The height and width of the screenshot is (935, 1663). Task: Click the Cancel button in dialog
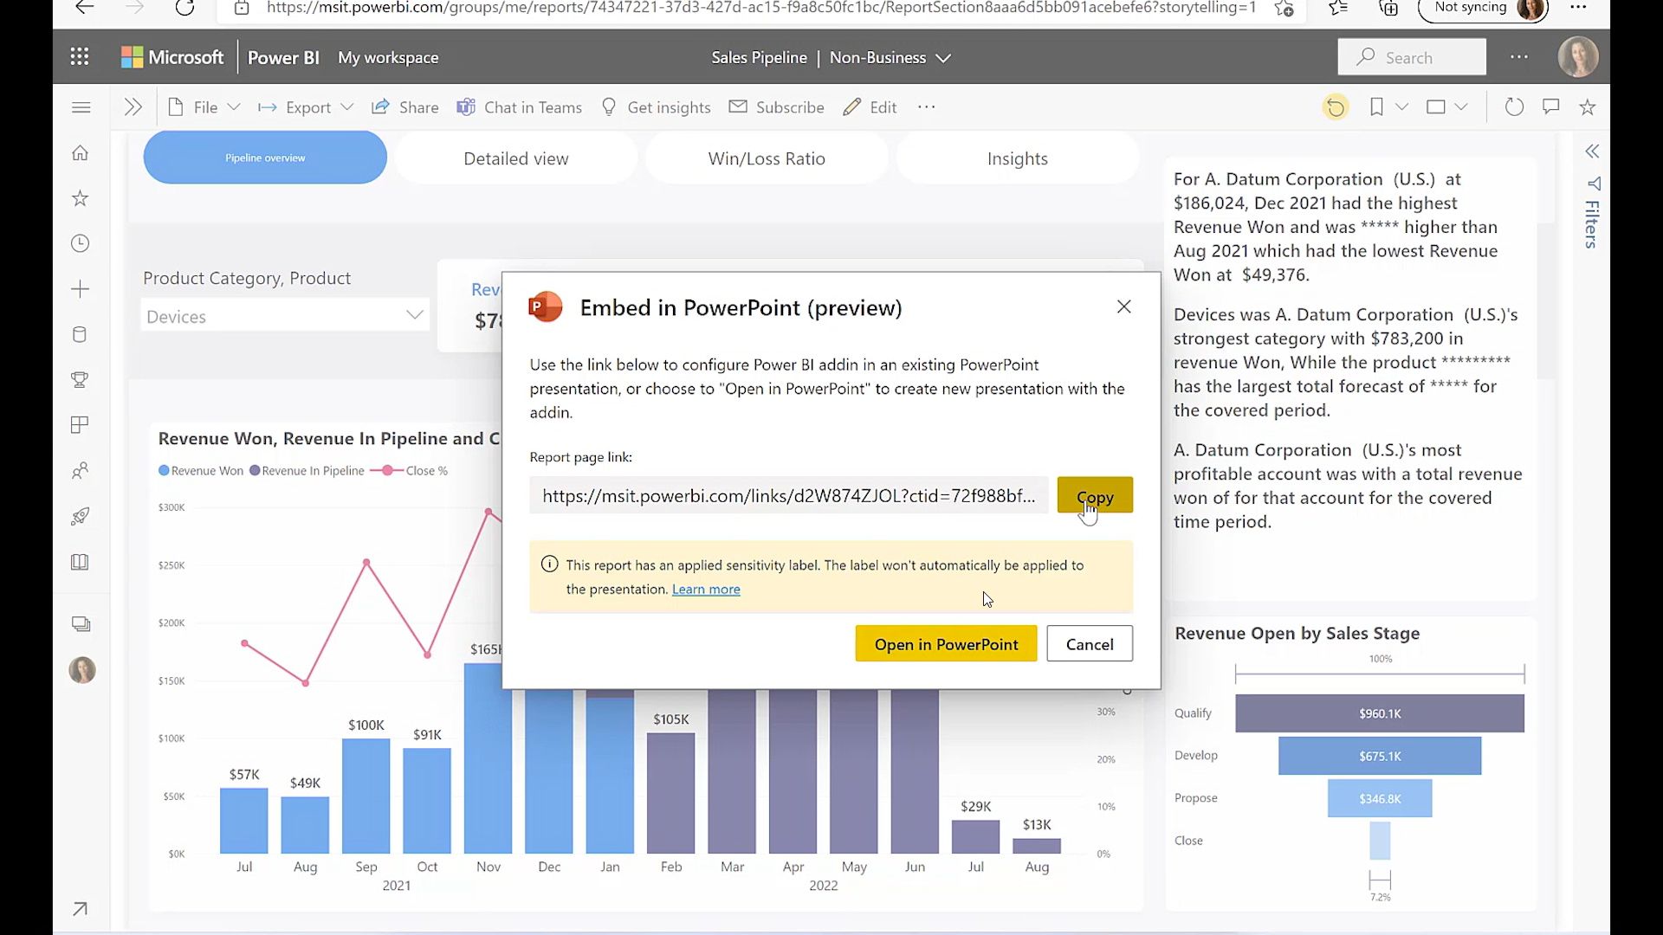1090,644
